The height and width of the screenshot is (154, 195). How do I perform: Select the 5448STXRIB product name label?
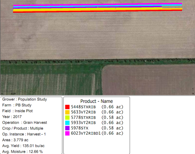pos(83,107)
